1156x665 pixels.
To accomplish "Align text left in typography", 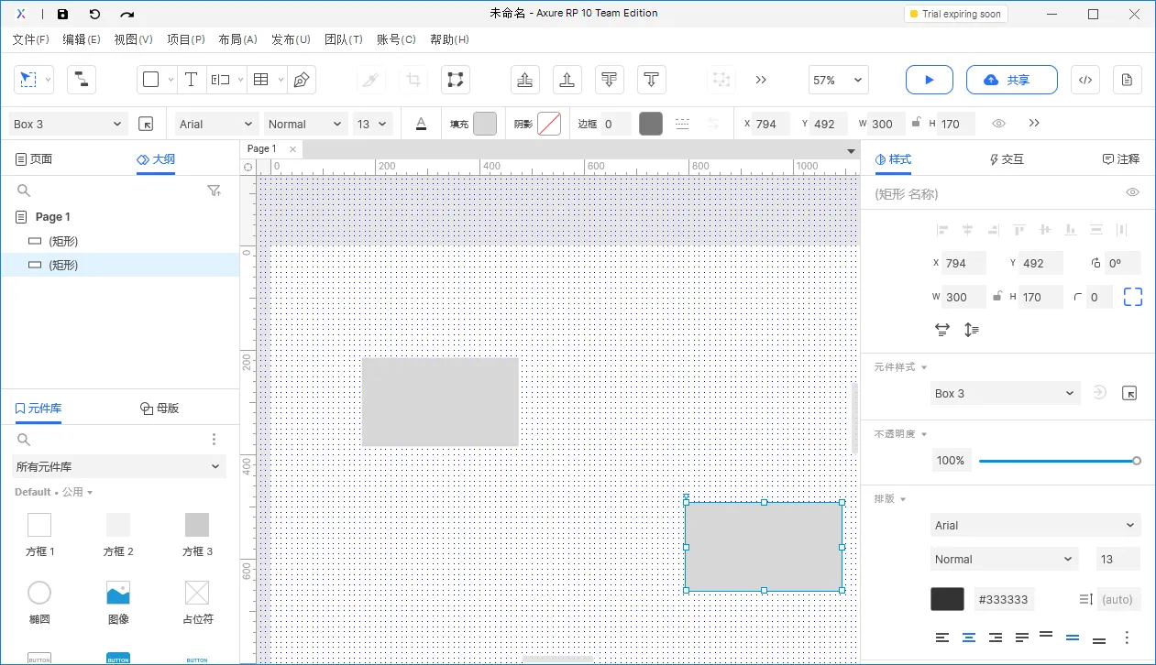I will click(942, 638).
